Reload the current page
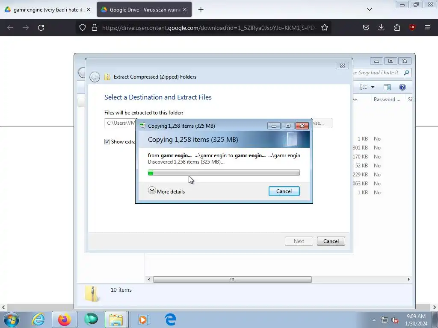Viewport: 438px width, 328px height. click(x=41, y=28)
